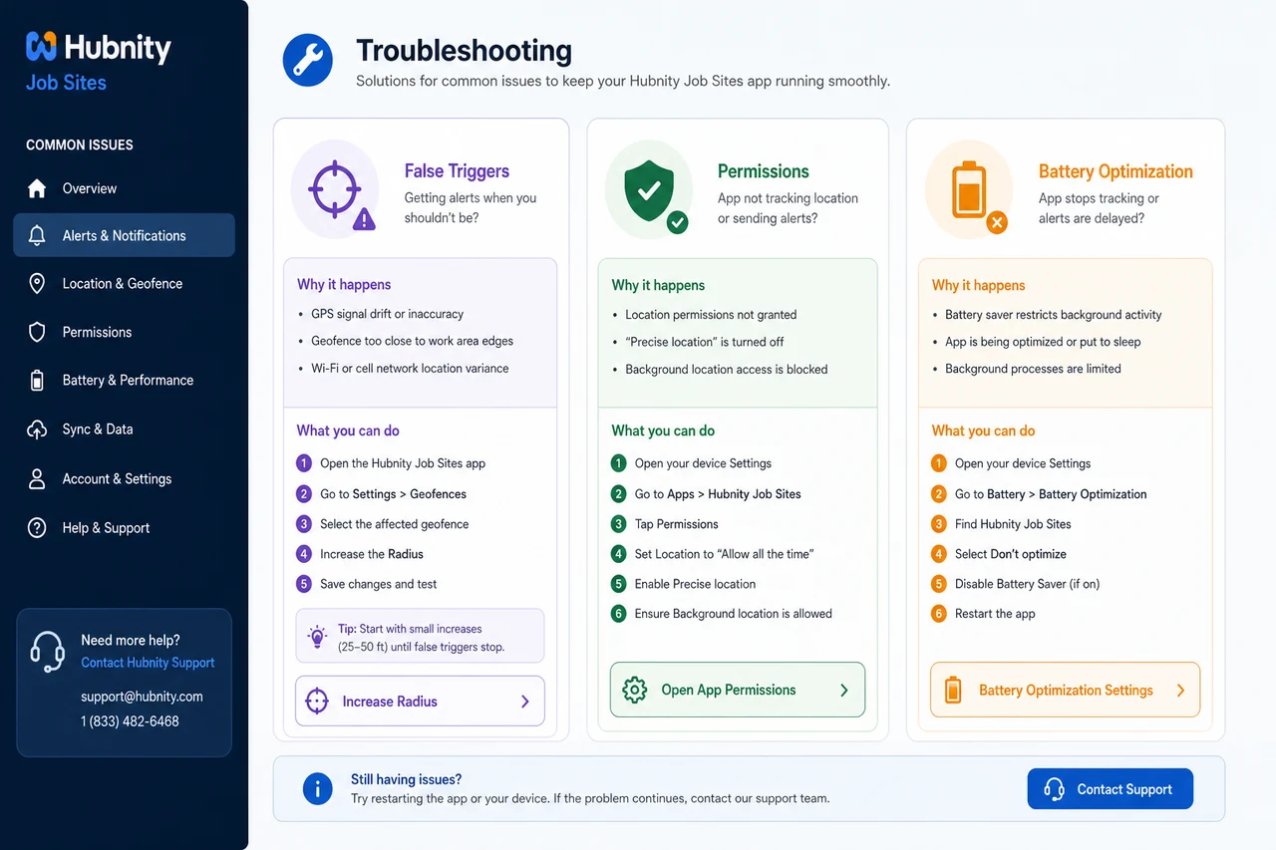Click the lightbulb Tip icon
The width and height of the screenshot is (1276, 850).
tap(317, 636)
